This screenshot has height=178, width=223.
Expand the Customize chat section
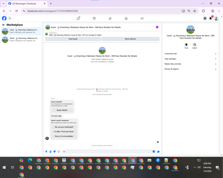(x=190, y=54)
